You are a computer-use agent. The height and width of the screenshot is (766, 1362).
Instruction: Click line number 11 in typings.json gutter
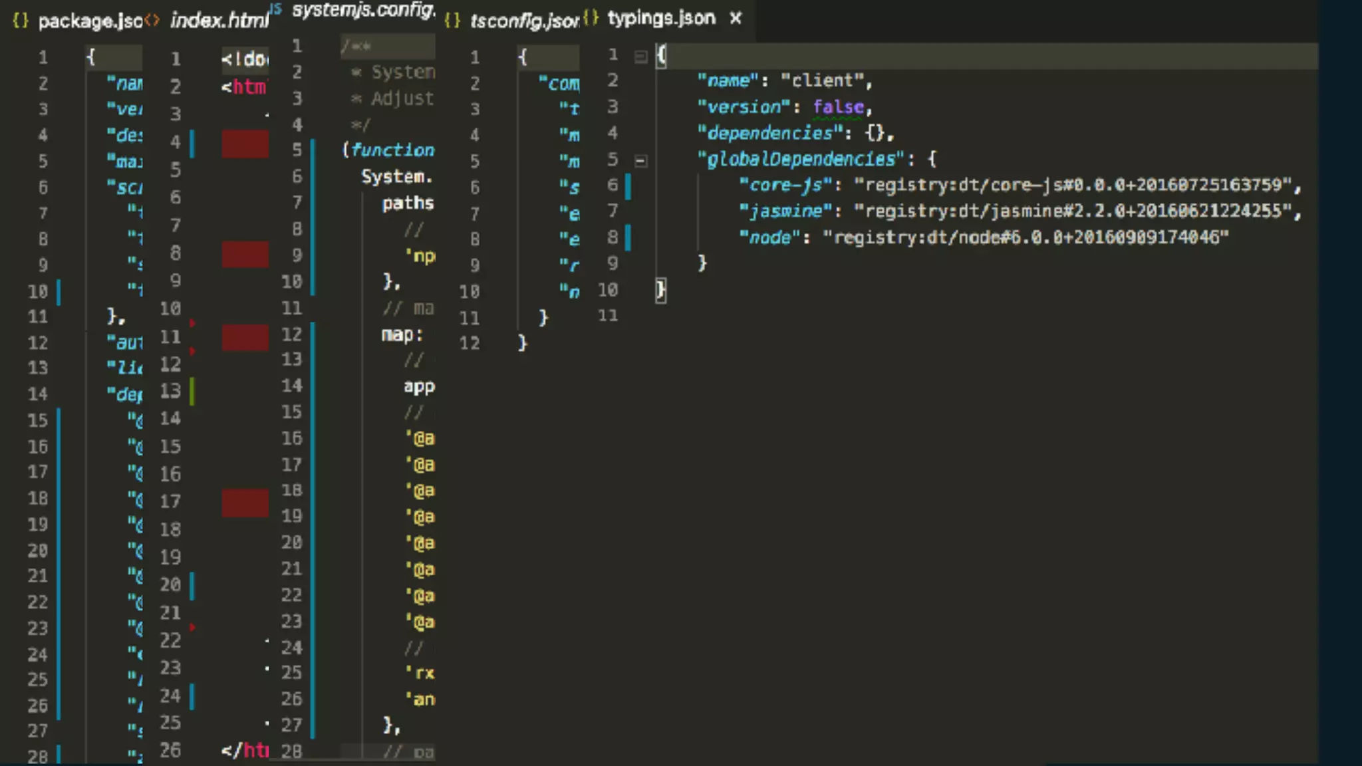pyautogui.click(x=608, y=315)
